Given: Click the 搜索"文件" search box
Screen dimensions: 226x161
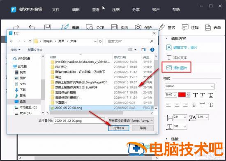Looking at the screenshot, I should coord(130,41).
